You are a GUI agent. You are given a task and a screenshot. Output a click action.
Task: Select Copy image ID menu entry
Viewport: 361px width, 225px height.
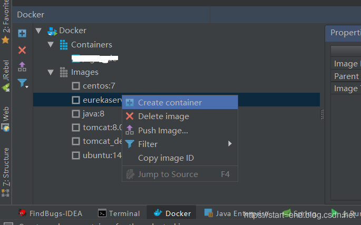point(166,158)
